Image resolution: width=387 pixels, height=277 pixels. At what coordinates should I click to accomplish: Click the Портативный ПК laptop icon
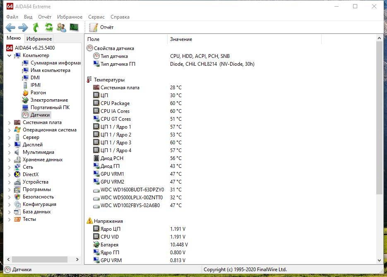(x=25, y=107)
